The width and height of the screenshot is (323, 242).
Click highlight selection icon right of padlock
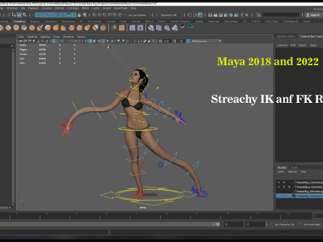point(85,15)
